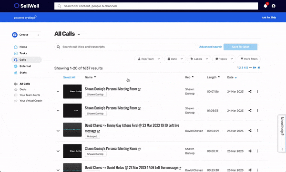Open the Create menu
The image size is (286, 172).
26,35
